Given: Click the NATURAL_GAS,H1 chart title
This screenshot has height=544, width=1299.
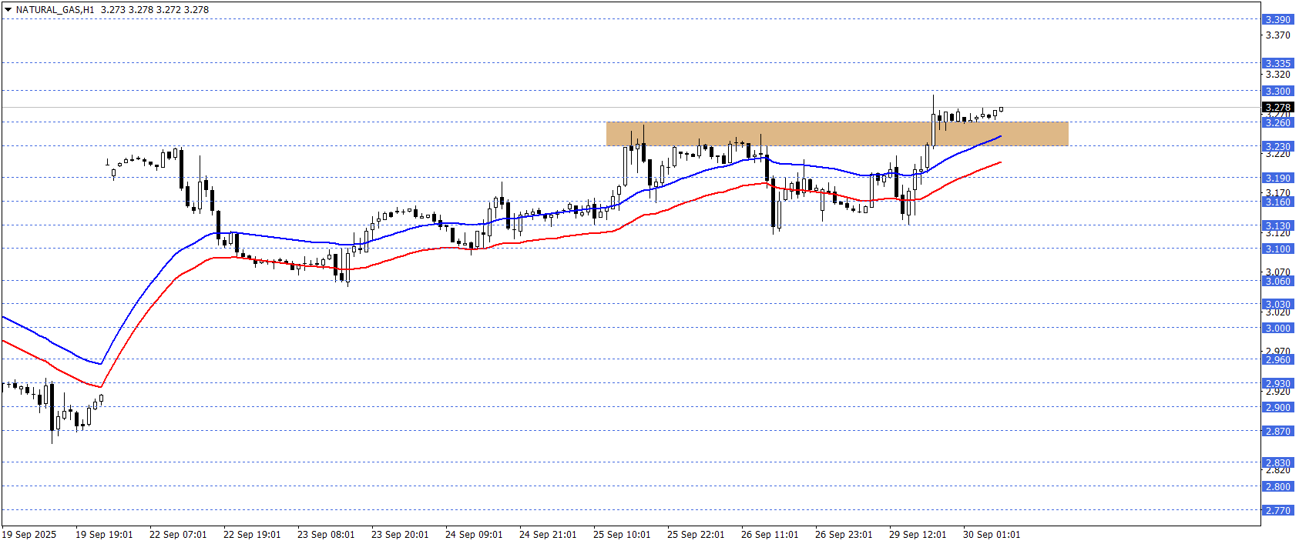Looking at the screenshot, I should coord(55,10).
